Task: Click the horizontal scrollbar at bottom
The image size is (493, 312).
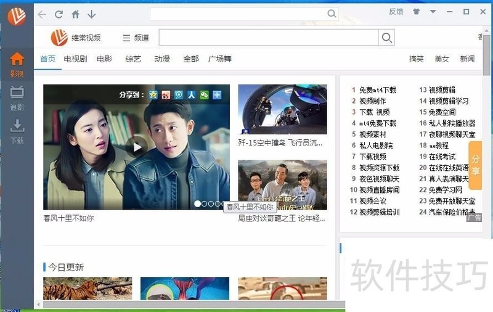Action: coord(194,305)
